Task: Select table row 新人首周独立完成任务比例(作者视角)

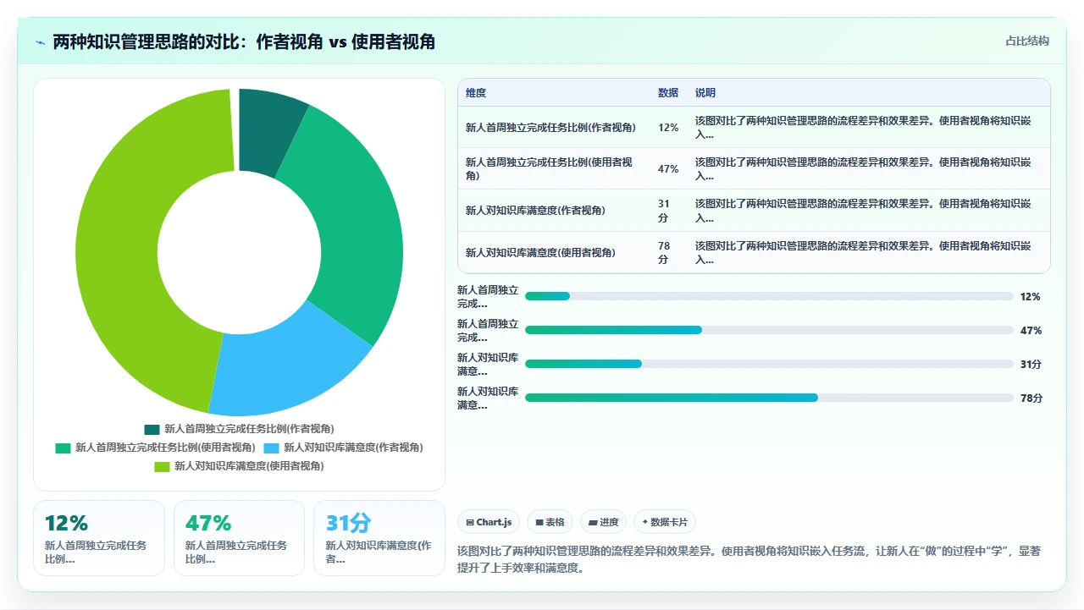Action: [754, 127]
